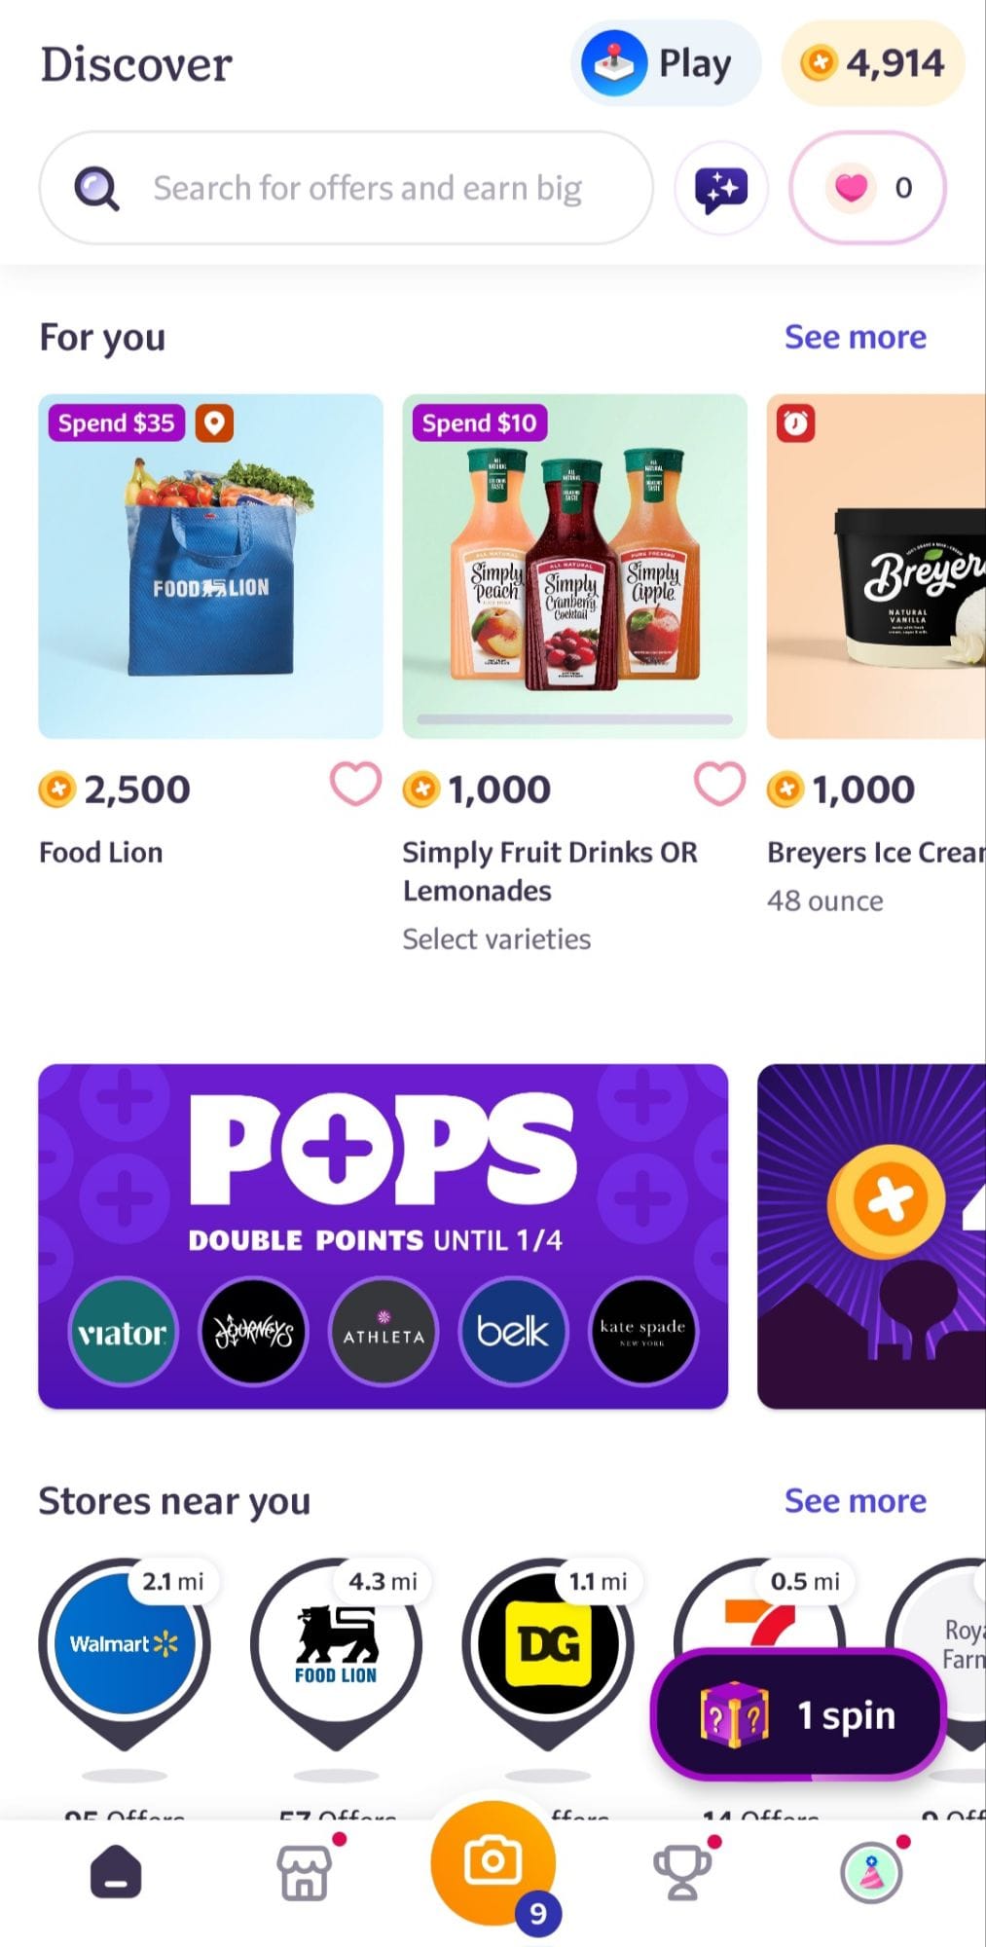Favorite the Simply Fruit Drinks offer
Viewport: 986px width, 1947px height.
(719, 785)
